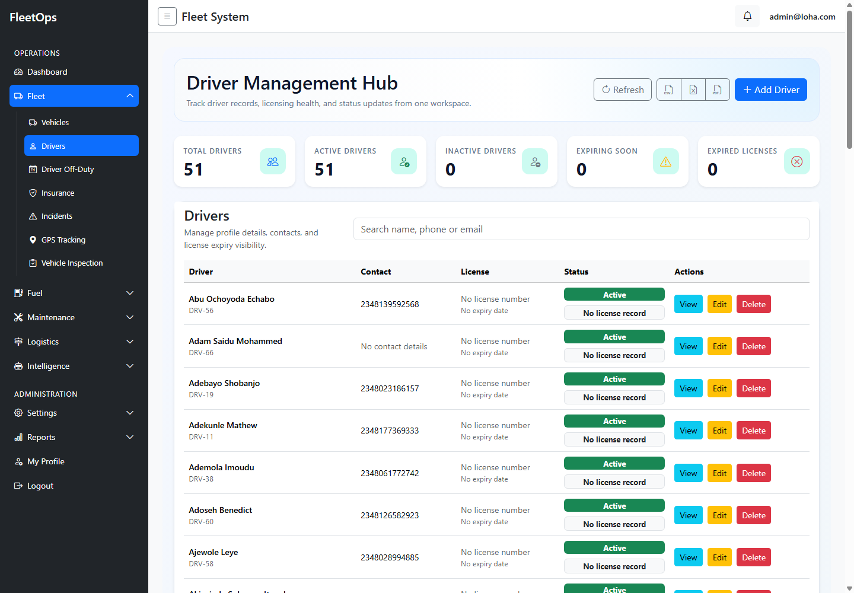Screen dimensions: 854x593
Task: Export drivers as PDF document
Action: (x=718, y=90)
